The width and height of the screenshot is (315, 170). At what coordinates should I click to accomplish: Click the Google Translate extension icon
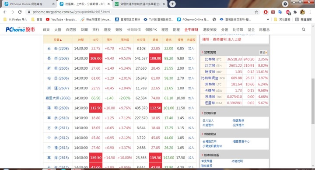coord(280,12)
